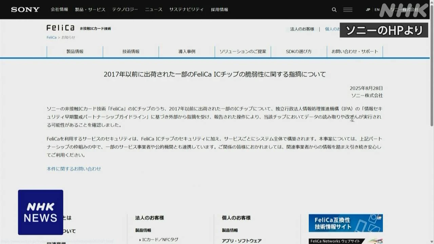Click the FeliCa breadcrumb link
The image size is (434, 244).
point(52,37)
